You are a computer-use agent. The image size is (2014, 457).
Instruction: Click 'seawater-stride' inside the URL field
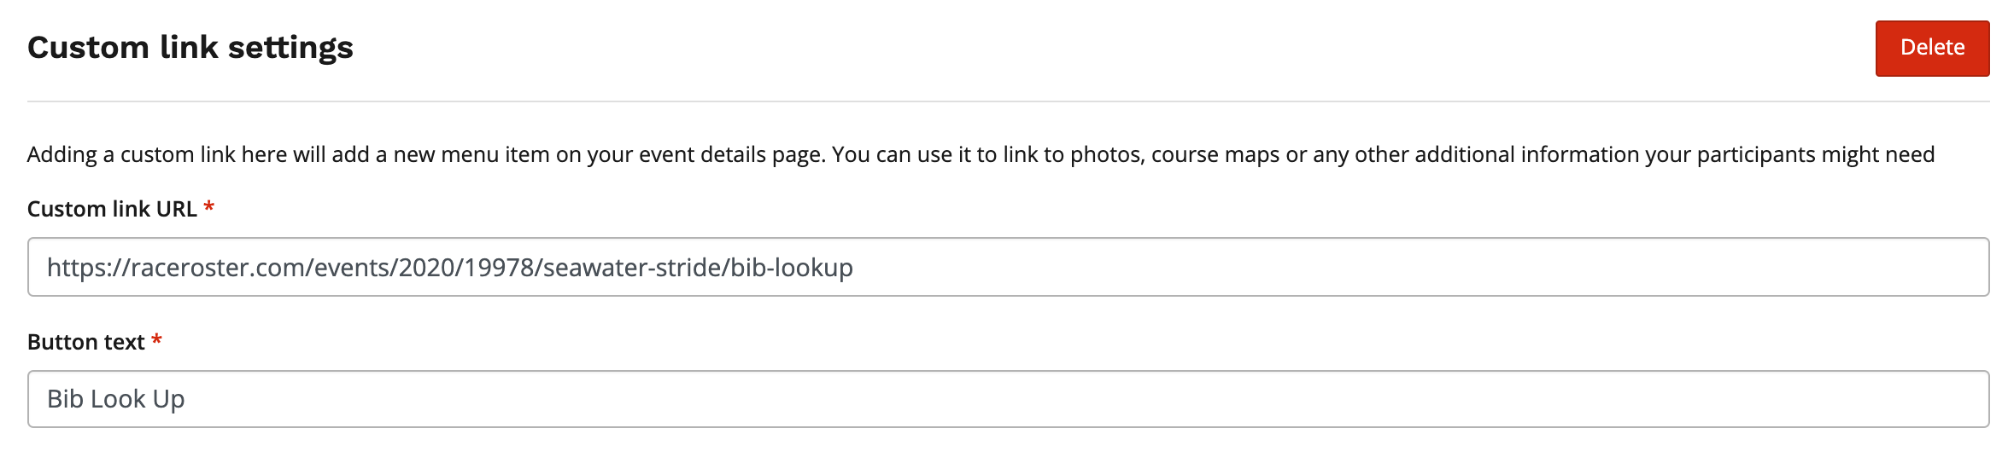pos(632,268)
